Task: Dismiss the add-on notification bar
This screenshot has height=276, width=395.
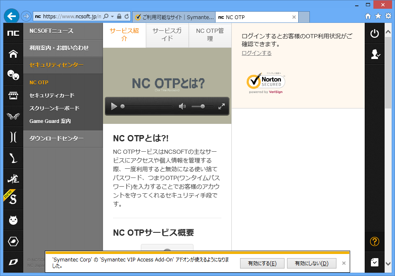Action: point(343,263)
